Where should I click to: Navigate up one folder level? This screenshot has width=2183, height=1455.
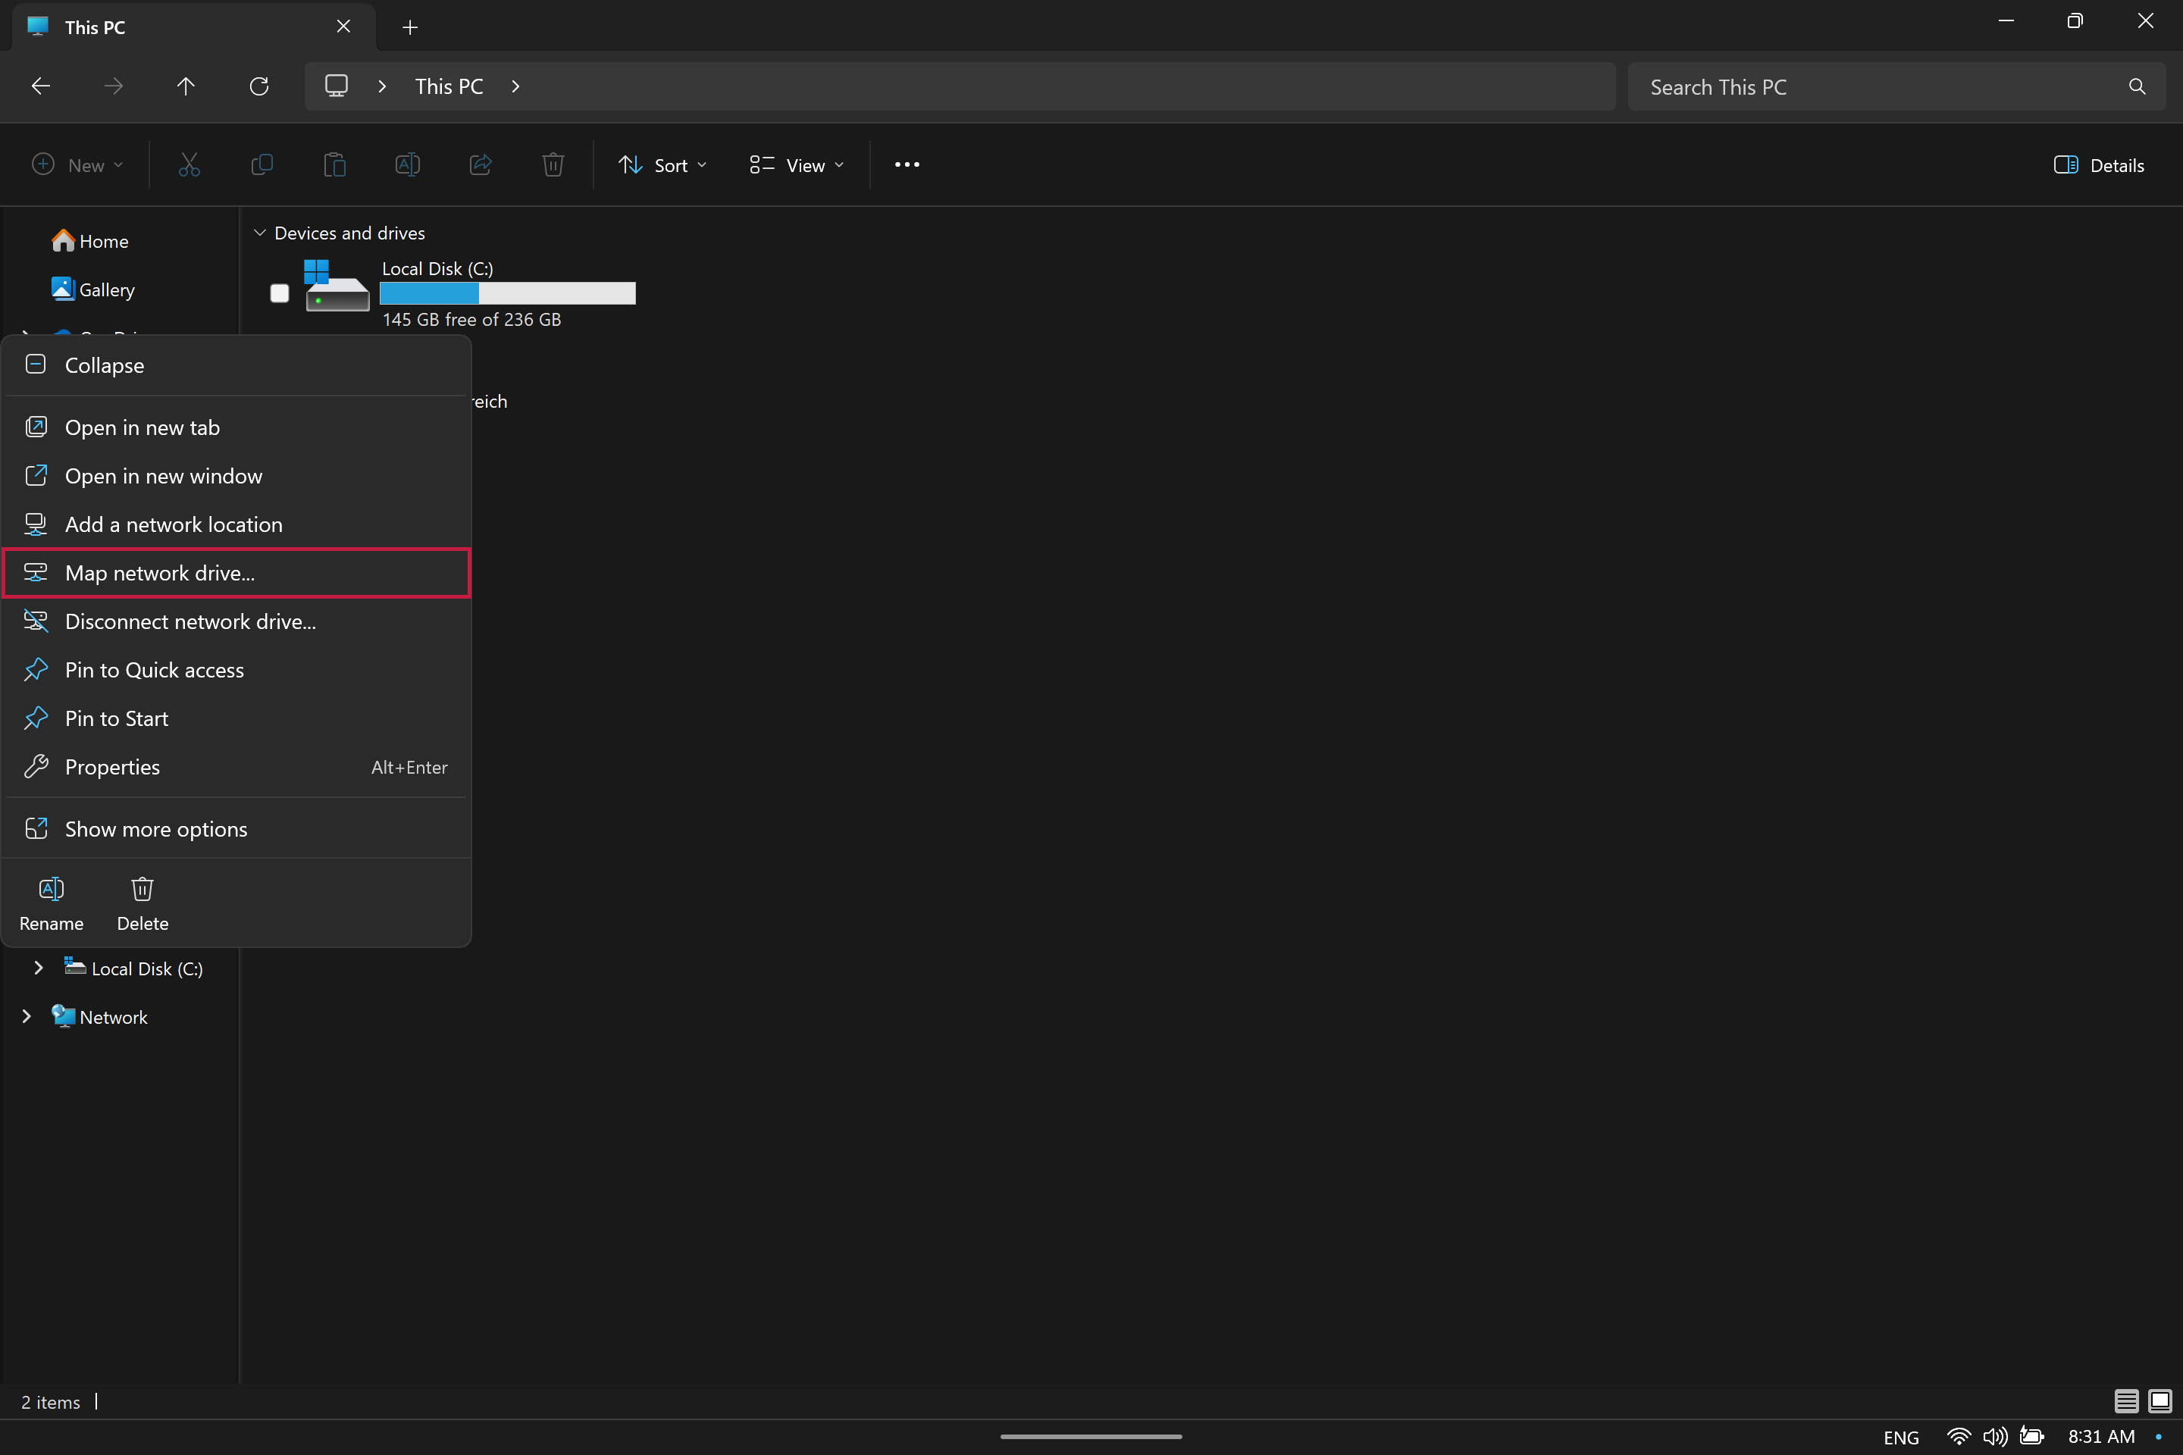(x=186, y=86)
